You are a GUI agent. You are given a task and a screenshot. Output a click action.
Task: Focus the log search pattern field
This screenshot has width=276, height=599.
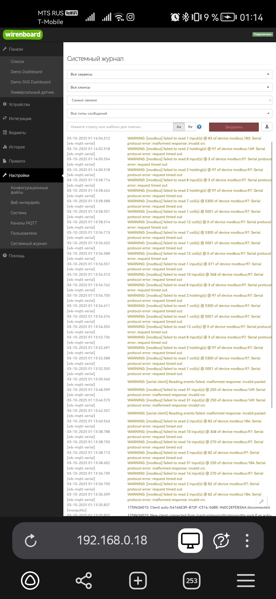[x=120, y=127]
